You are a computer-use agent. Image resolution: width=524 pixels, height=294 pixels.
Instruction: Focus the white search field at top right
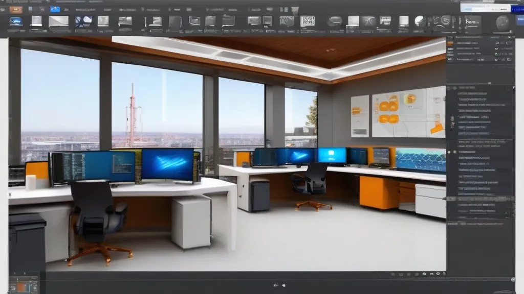(x=485, y=8)
